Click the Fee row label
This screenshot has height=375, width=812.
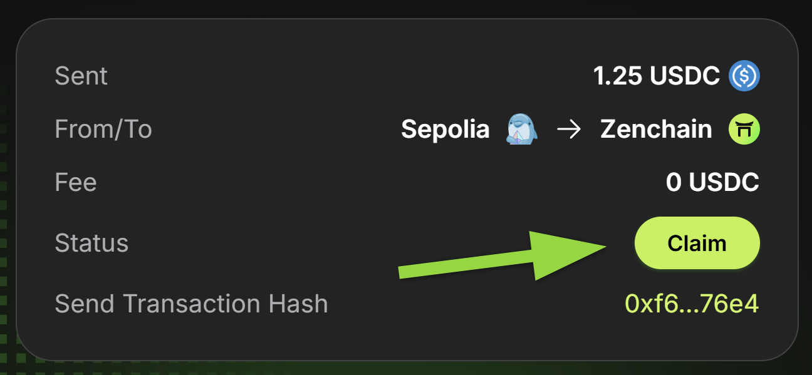76,183
